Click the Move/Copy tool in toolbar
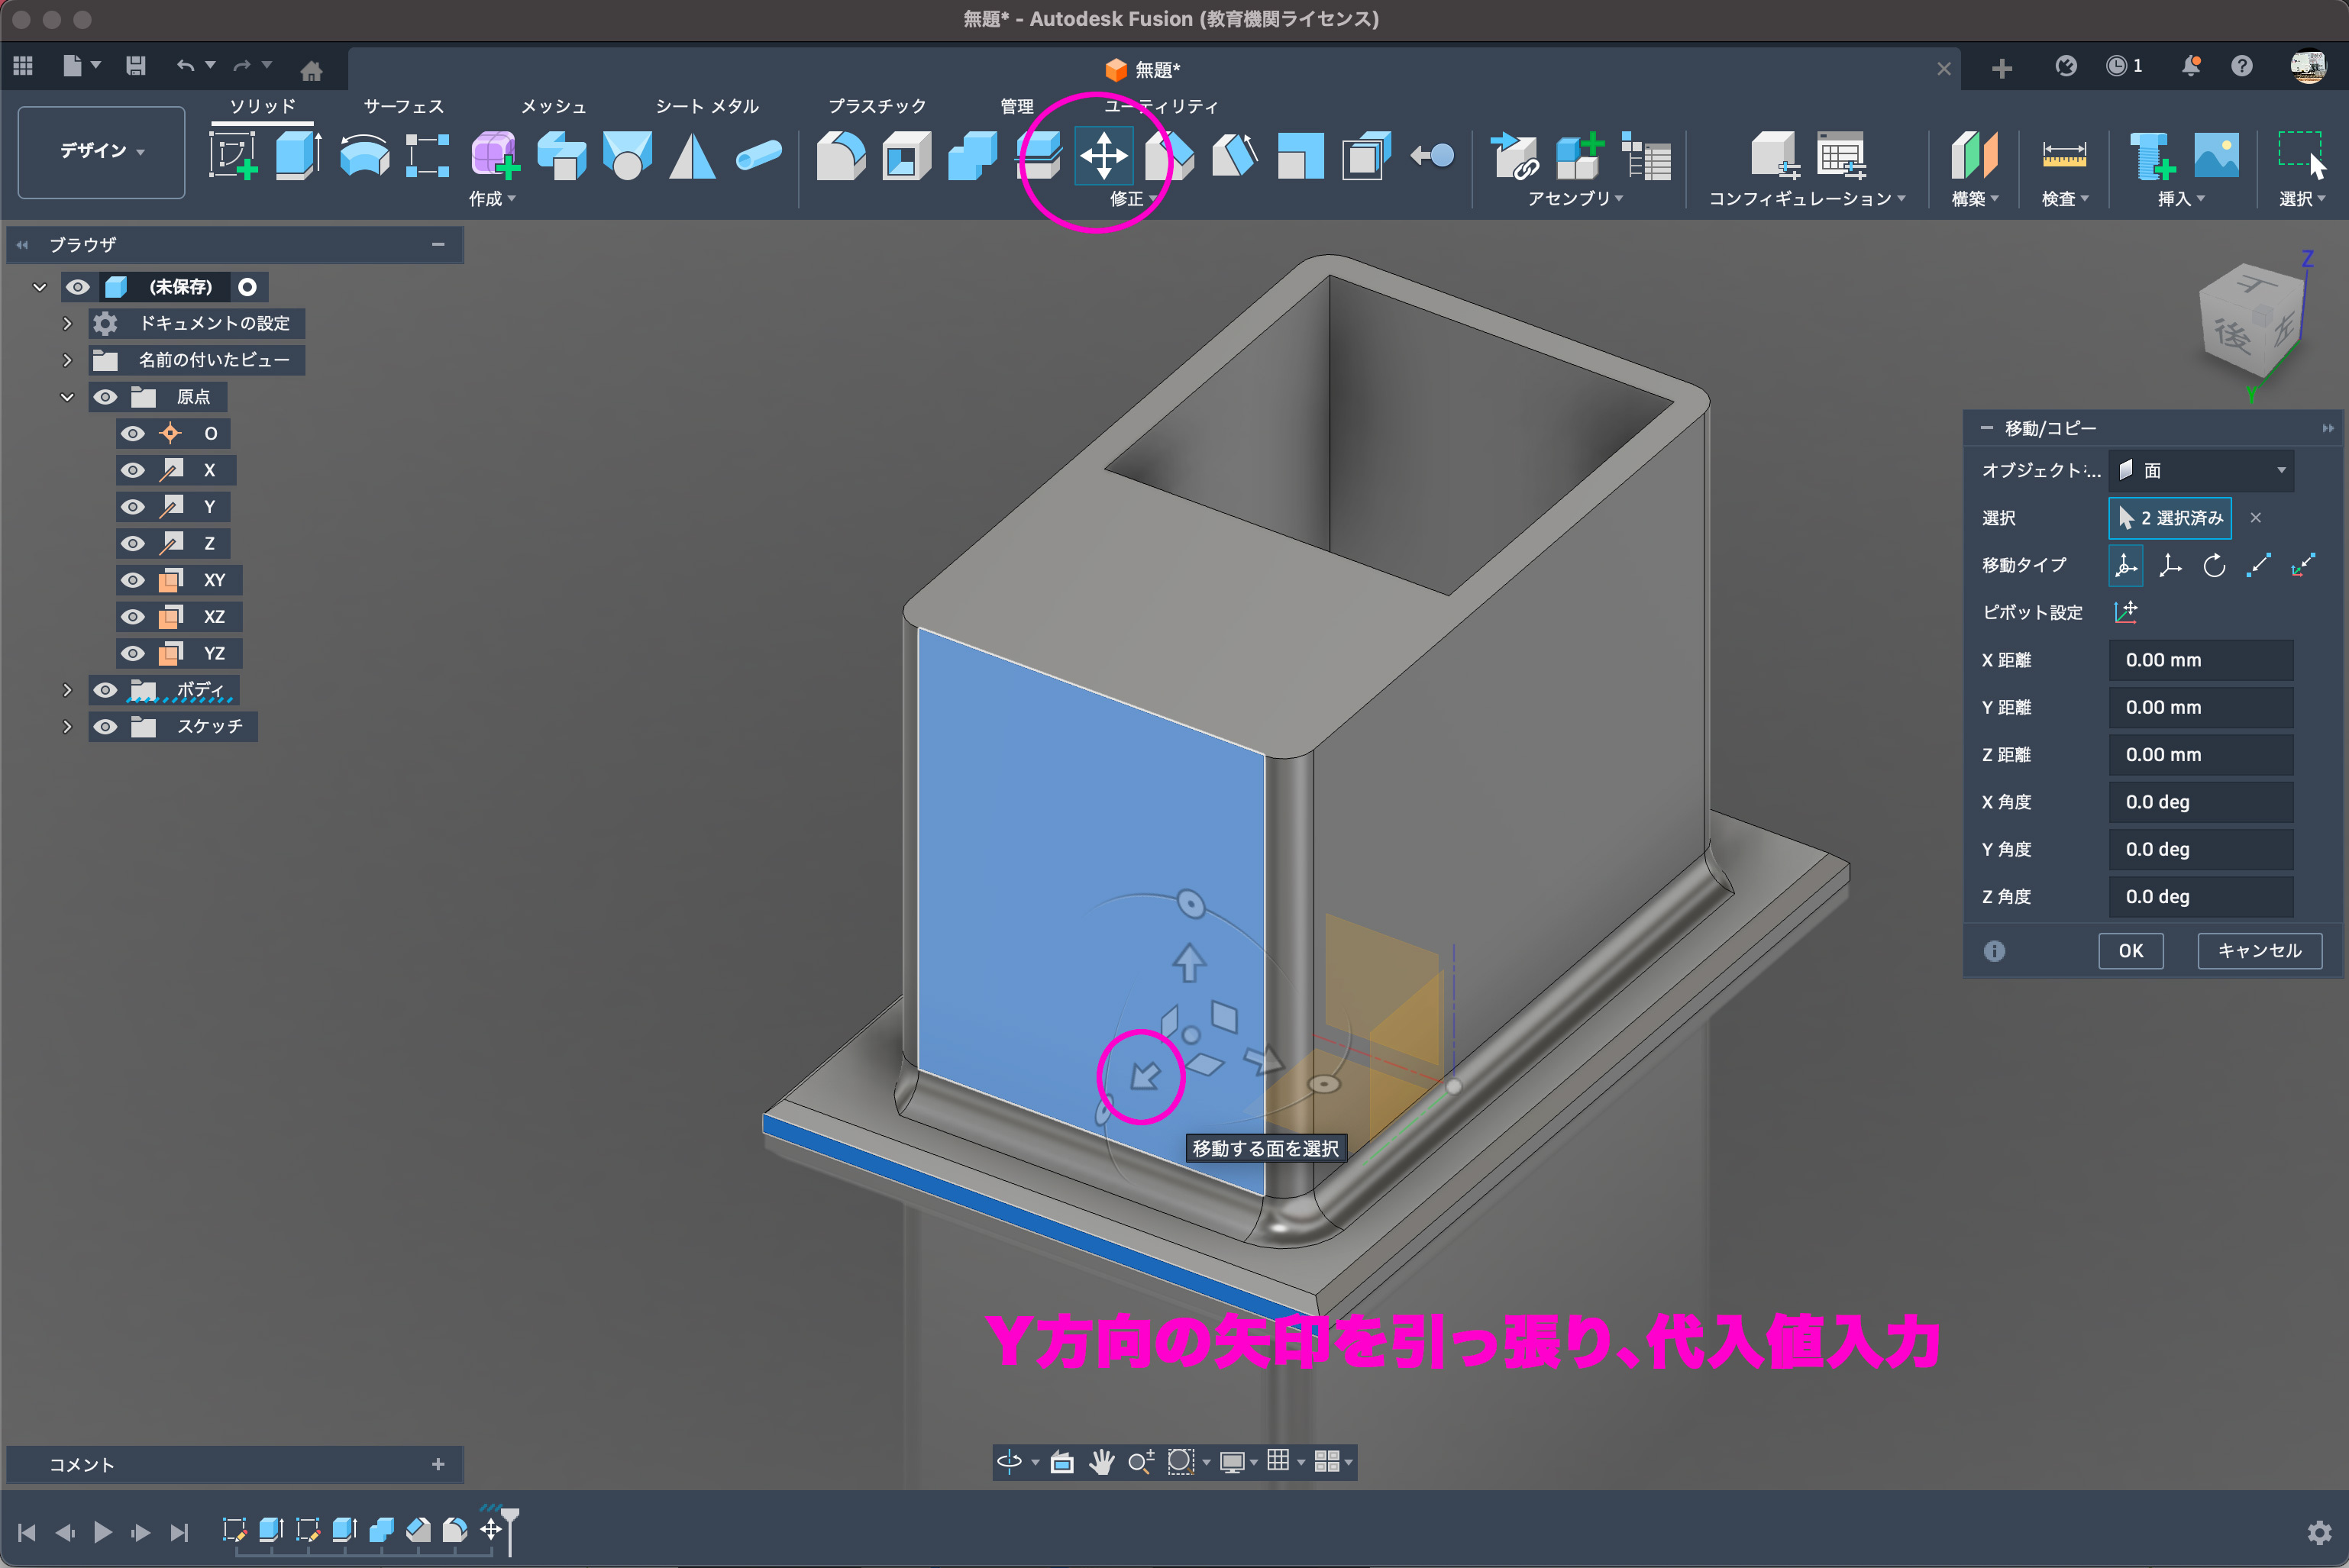The width and height of the screenshot is (2349, 1568). (x=1103, y=156)
